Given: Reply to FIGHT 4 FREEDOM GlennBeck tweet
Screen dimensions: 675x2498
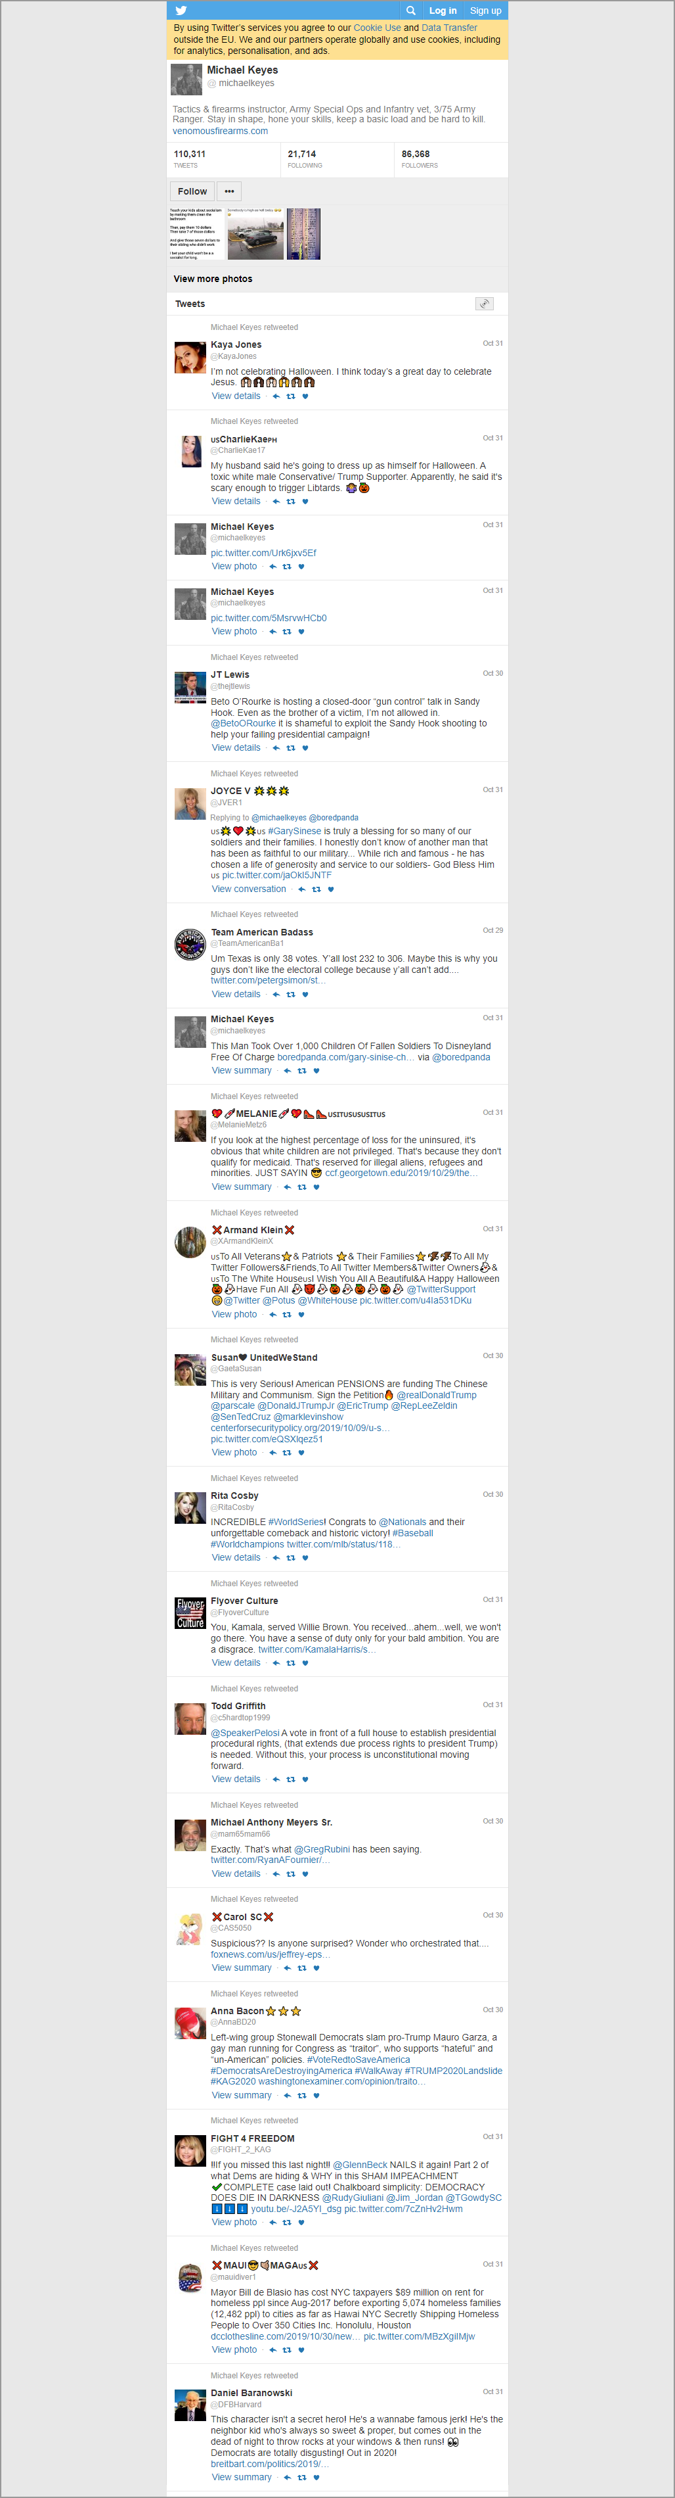Looking at the screenshot, I should [x=273, y=2222].
